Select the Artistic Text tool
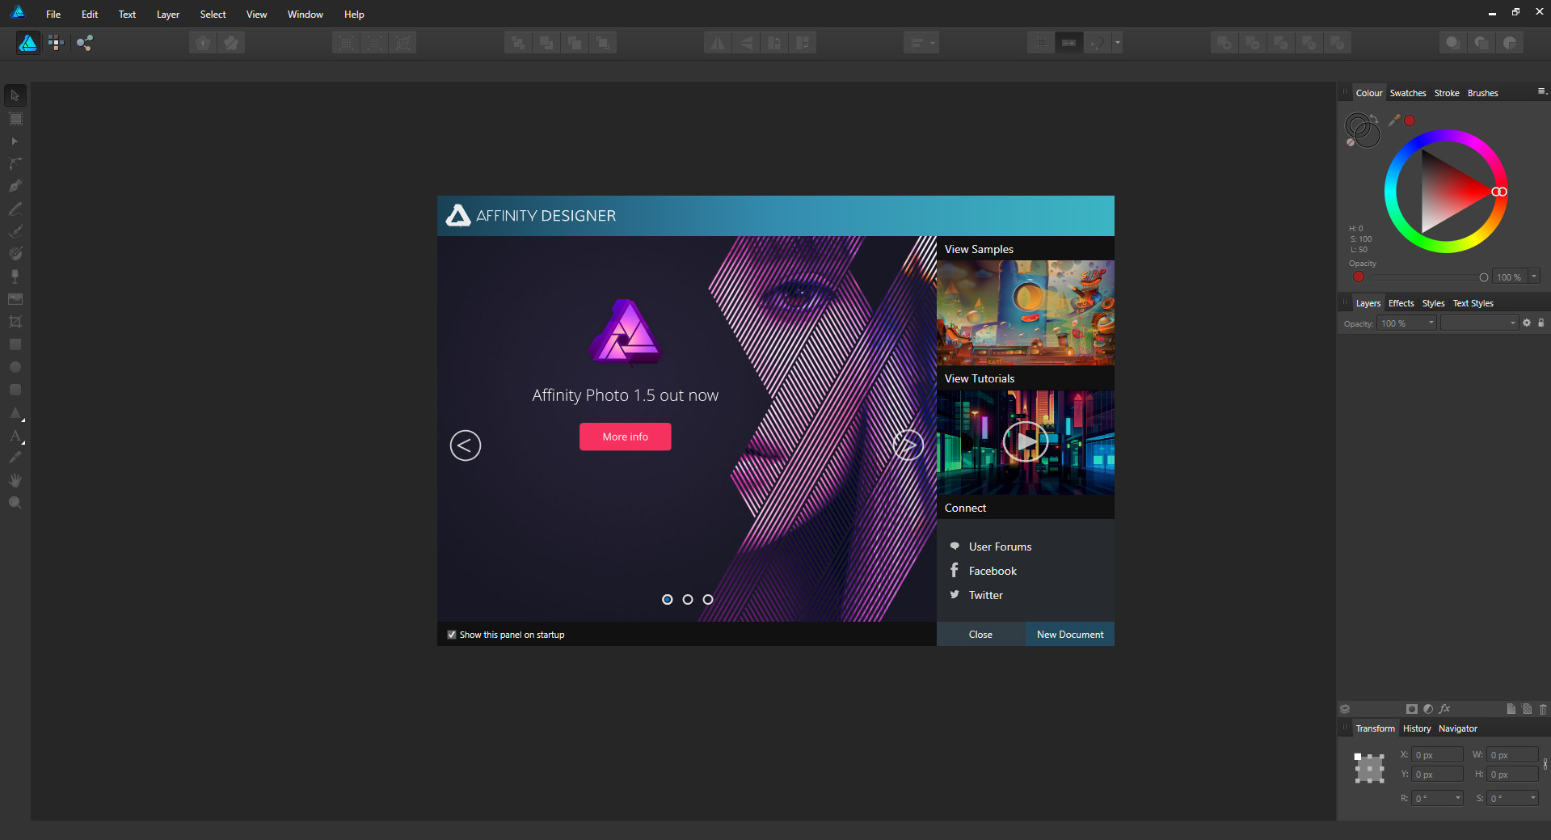The height and width of the screenshot is (840, 1551). tap(15, 436)
